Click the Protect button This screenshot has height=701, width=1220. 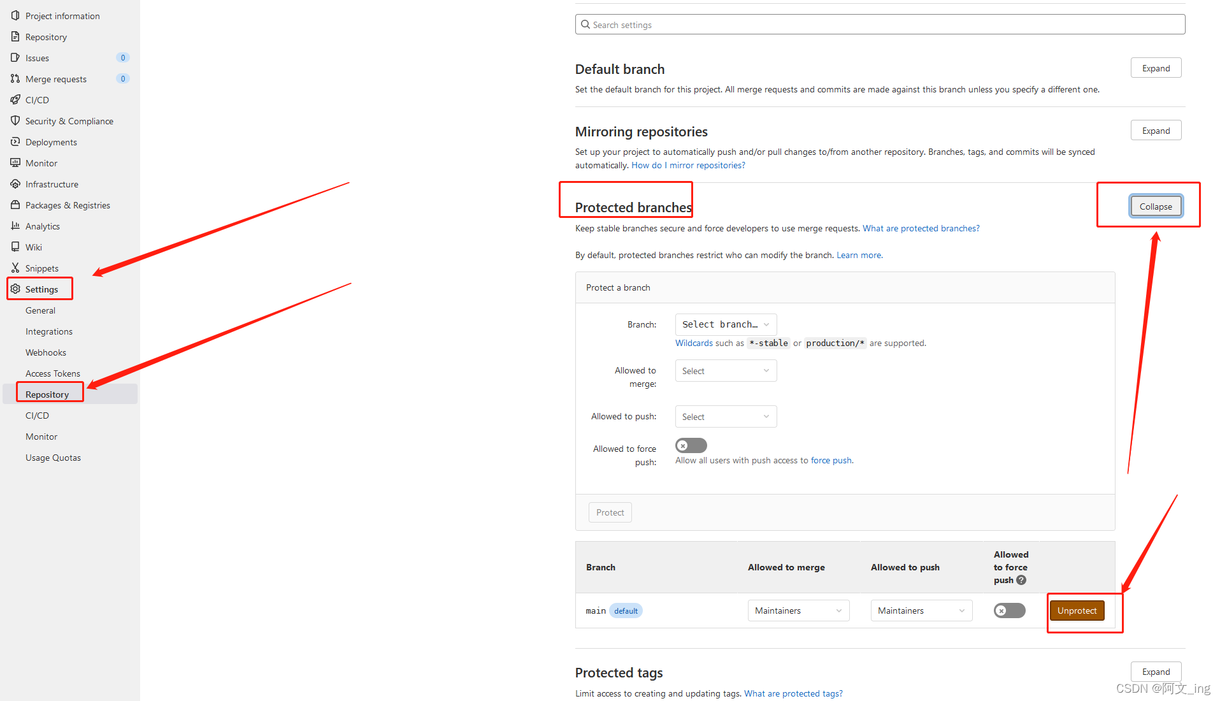tap(610, 512)
